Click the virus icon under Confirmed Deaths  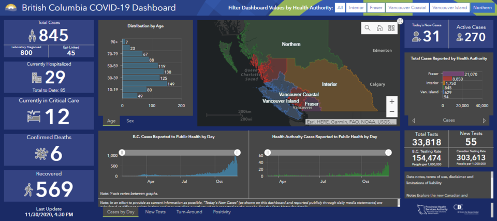point(40,154)
